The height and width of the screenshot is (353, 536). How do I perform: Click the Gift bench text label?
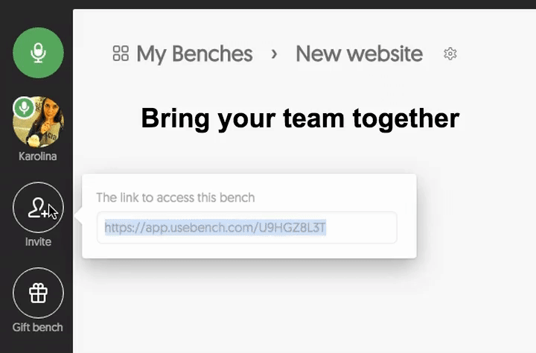[38, 327]
